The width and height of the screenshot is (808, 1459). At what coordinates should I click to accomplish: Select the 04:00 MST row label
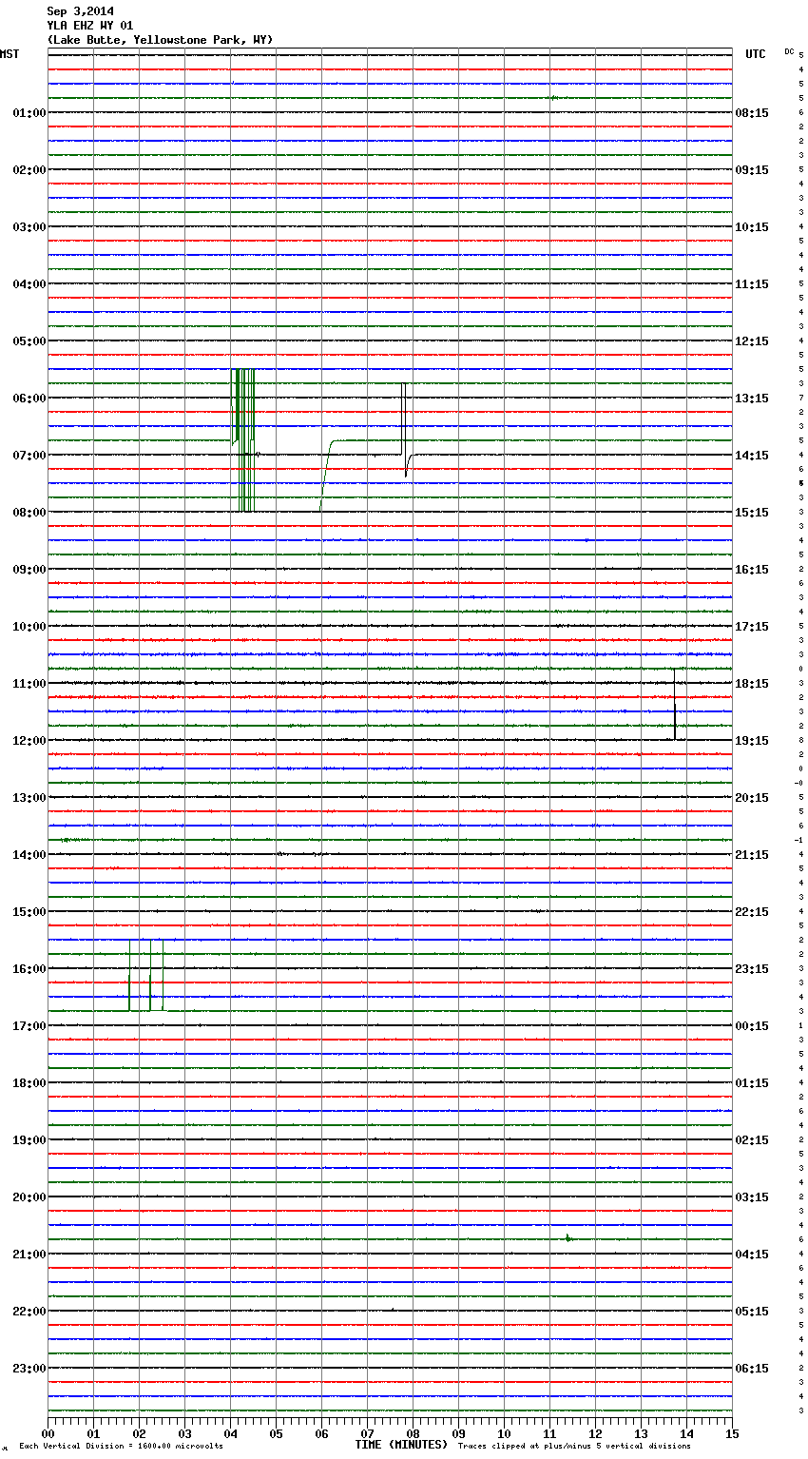[29, 284]
